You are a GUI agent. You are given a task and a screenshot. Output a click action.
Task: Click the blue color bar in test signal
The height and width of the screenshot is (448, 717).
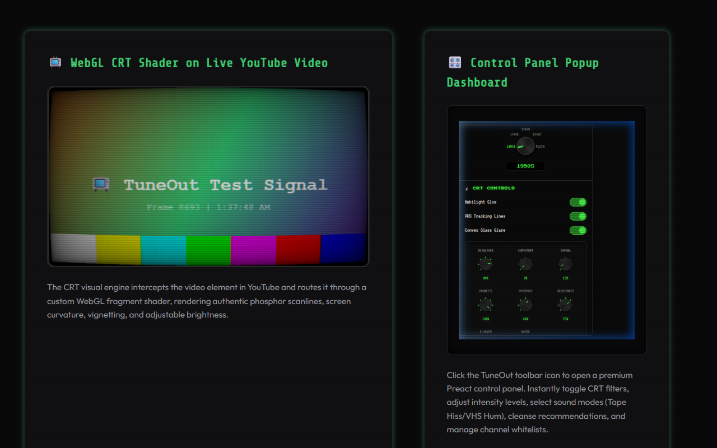(x=343, y=249)
